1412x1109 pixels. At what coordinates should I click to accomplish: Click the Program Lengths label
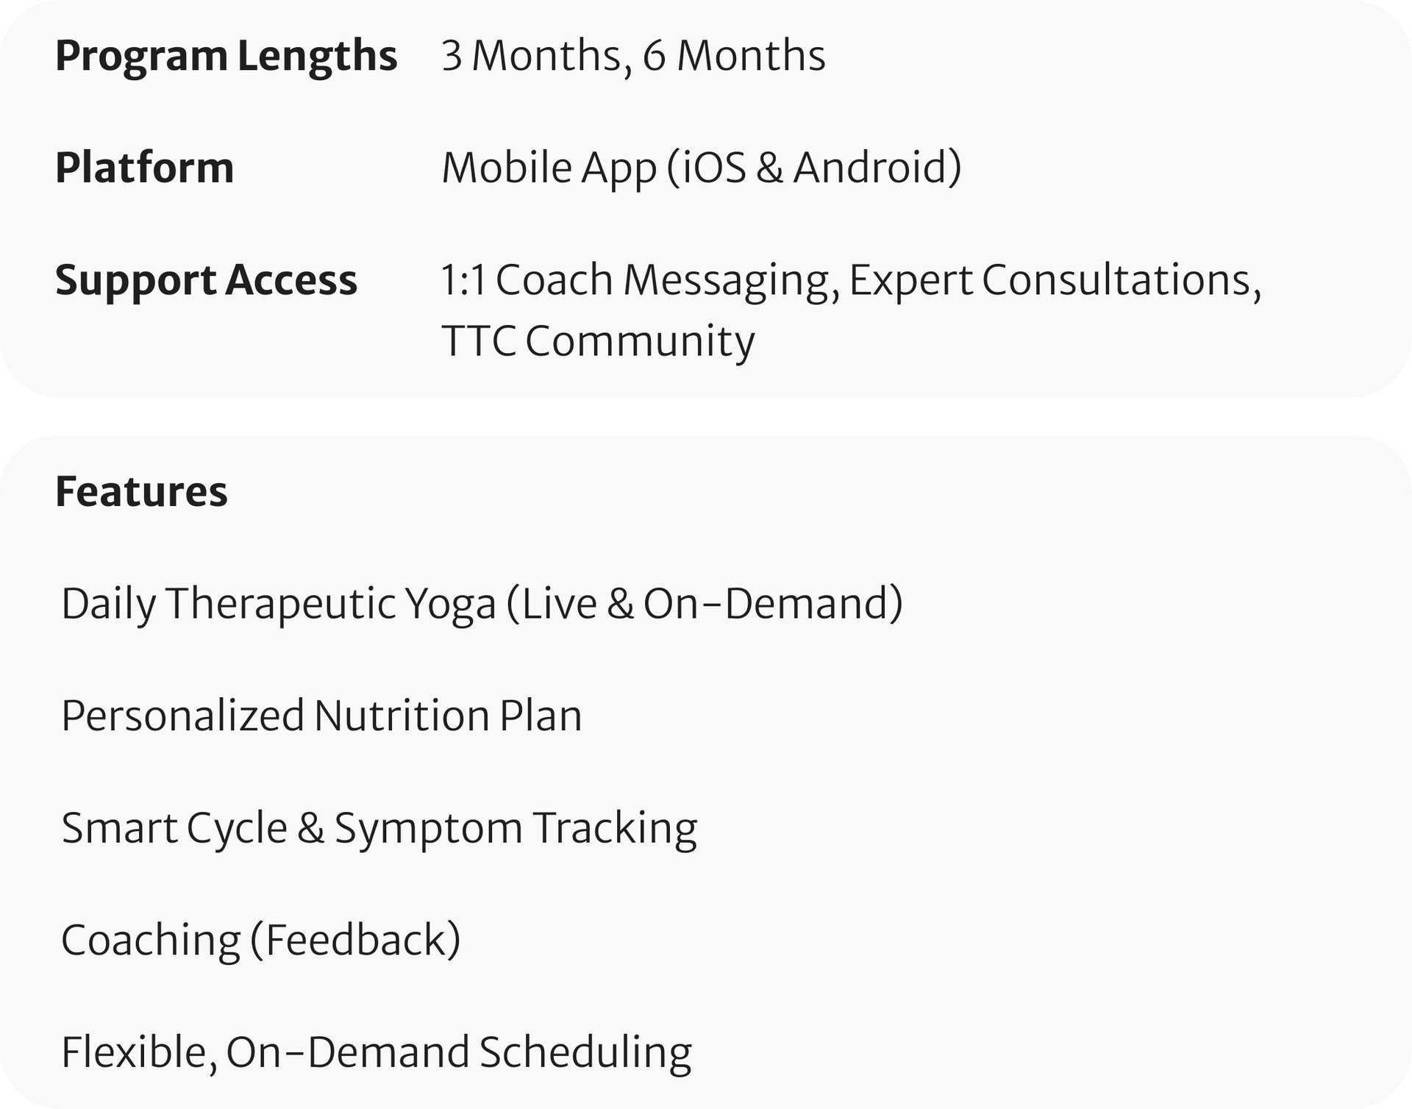tap(227, 57)
